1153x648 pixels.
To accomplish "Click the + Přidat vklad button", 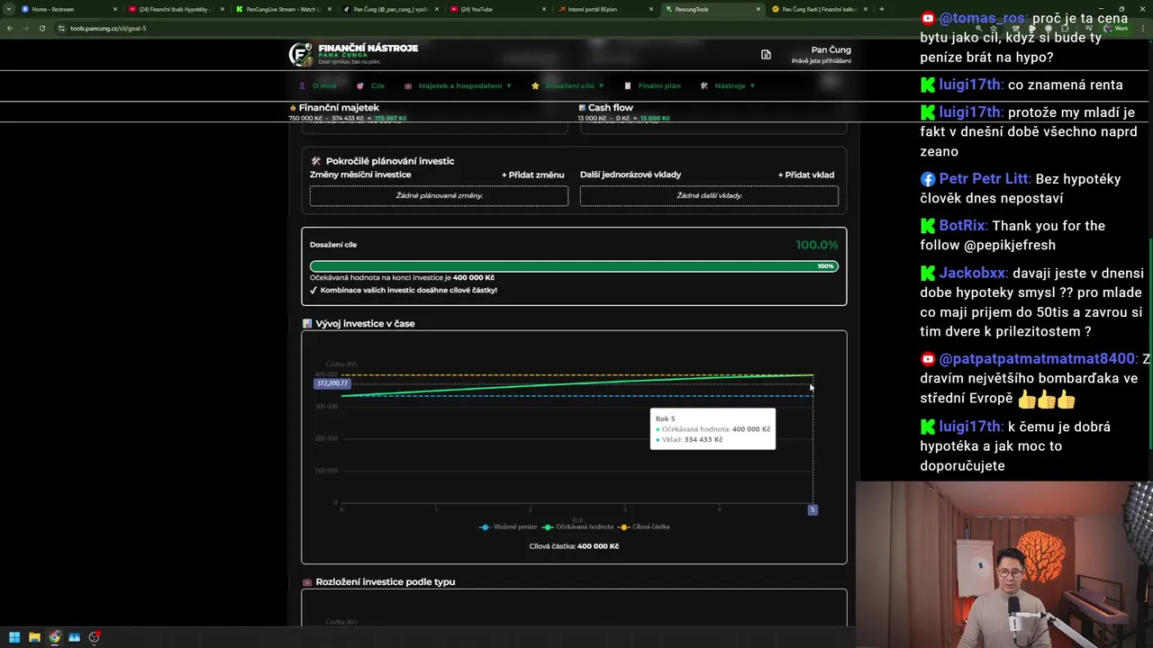I will (806, 175).
